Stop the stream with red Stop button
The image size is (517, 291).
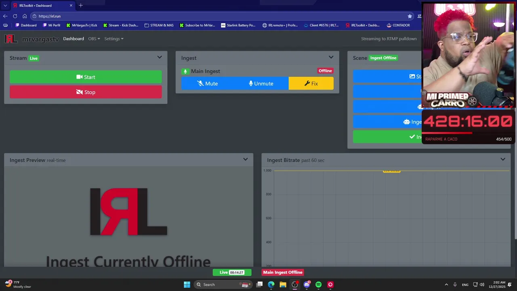point(86,92)
